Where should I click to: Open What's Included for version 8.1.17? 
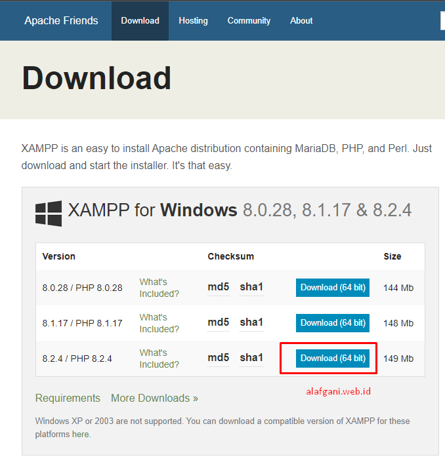(x=159, y=323)
